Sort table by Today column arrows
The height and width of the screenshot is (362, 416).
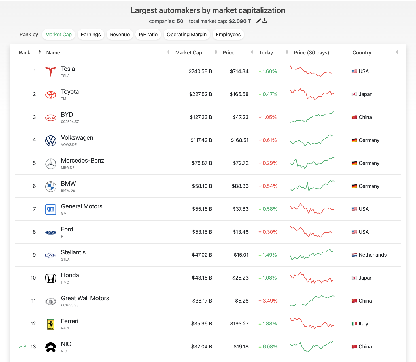coord(287,52)
